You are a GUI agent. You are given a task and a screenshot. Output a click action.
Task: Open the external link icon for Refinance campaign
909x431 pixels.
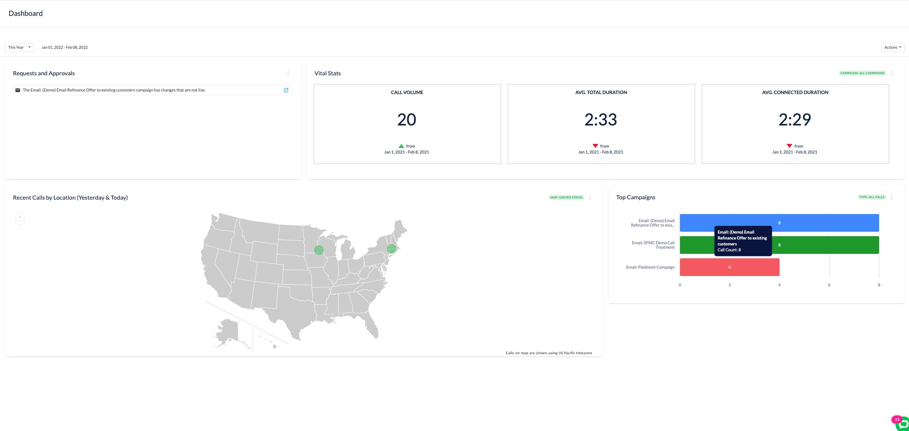(x=286, y=90)
